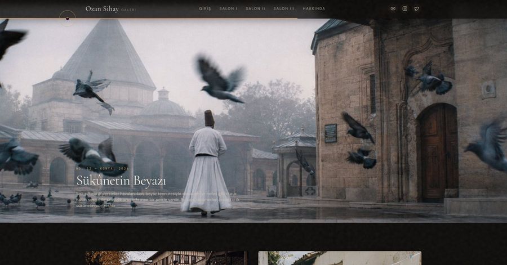Click the Konya date caption above title
This screenshot has height=265, width=507.
(103, 168)
